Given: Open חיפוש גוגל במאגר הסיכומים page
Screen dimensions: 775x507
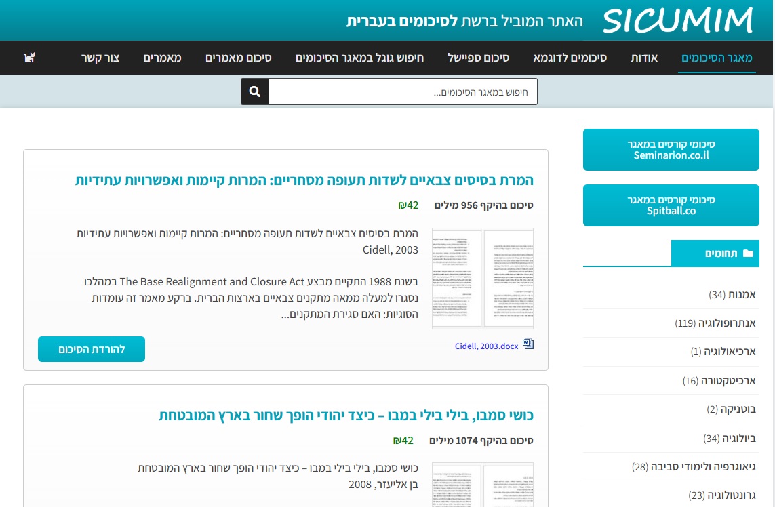Looking at the screenshot, I should tap(359, 58).
